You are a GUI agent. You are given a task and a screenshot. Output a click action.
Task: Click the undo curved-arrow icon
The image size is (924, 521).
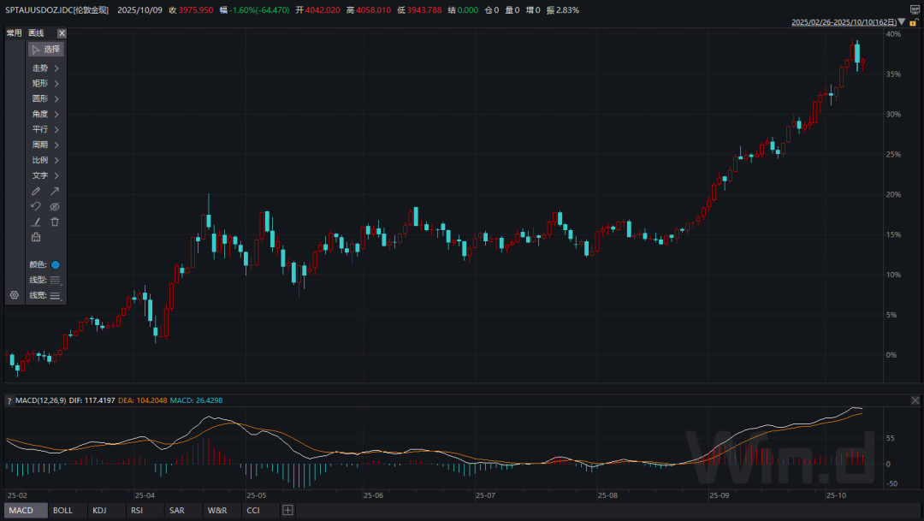tap(36, 206)
